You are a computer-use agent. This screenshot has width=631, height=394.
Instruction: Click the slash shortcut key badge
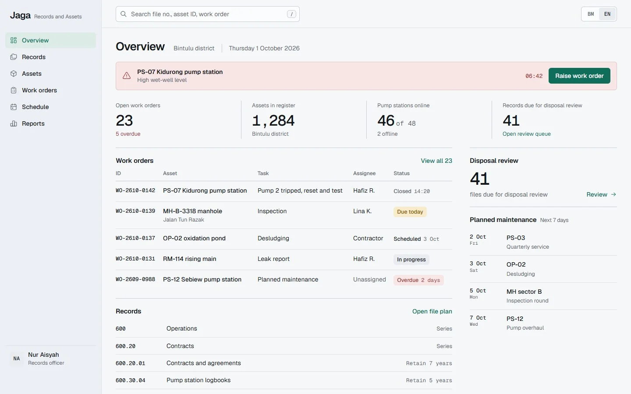pos(291,14)
